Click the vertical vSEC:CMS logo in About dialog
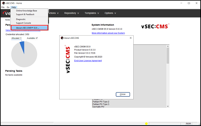Viewport: 201px width, 126px height. (68, 59)
